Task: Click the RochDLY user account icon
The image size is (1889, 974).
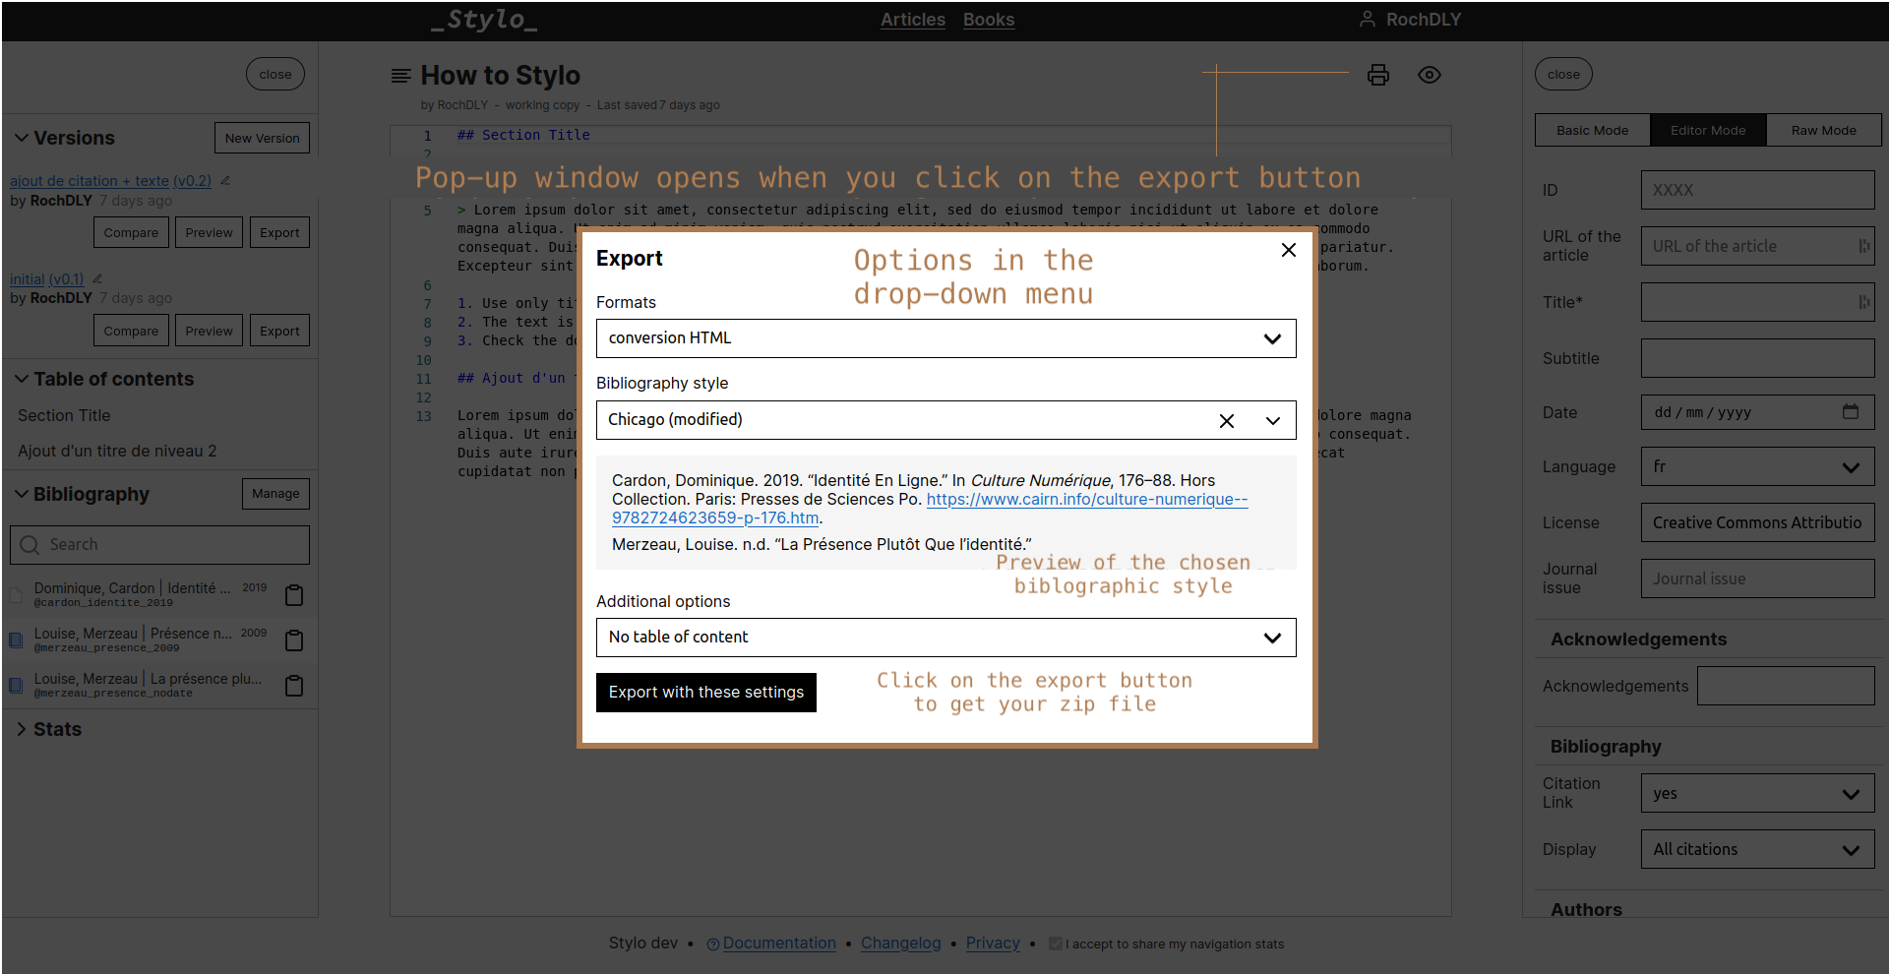Action: coord(1367,19)
